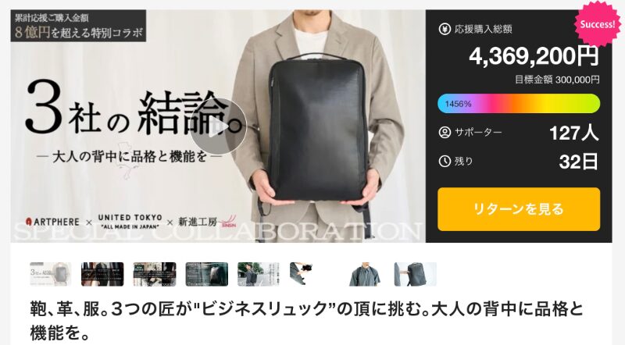This screenshot has height=345, width=625.
Task: Select the fifth thumbnail with street scene
Action: tap(259, 274)
